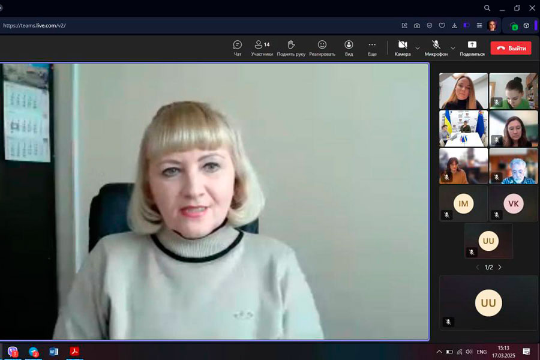Leave the meeting with Выйти
540x360 pixels.
[x=511, y=48]
